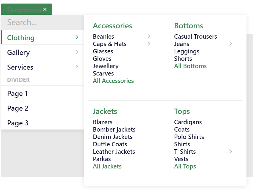Image resolution: width=253 pixels, height=190 pixels.
Task: Open the Jeans submenu arrow
Action: click(231, 44)
